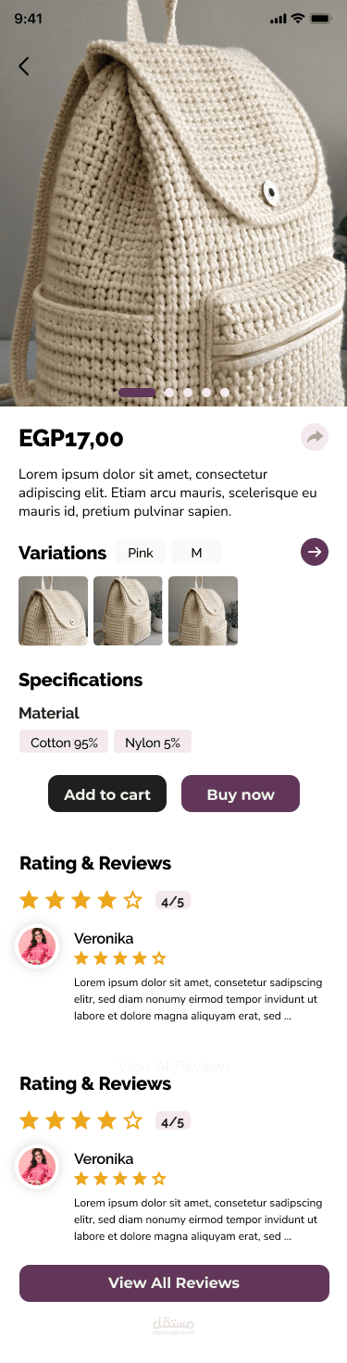Share this product via share icon
The height and width of the screenshot is (1363, 347).
(x=315, y=437)
